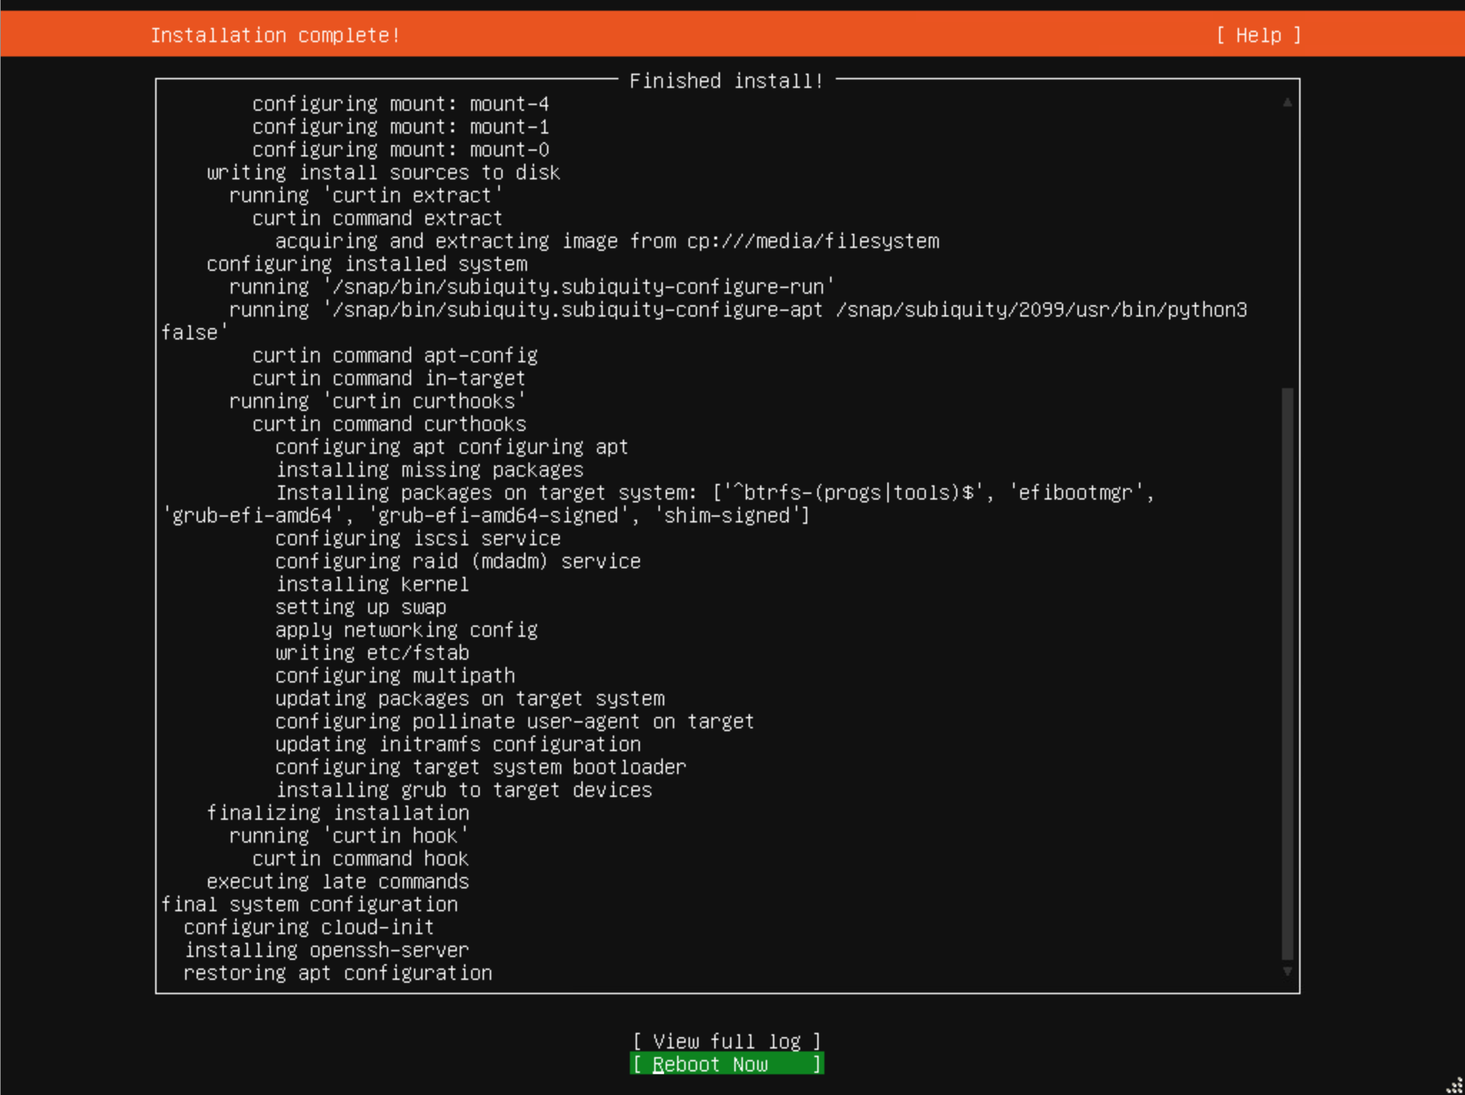
Task: Select the 'writing etc/fstab' log line
Action: [373, 653]
